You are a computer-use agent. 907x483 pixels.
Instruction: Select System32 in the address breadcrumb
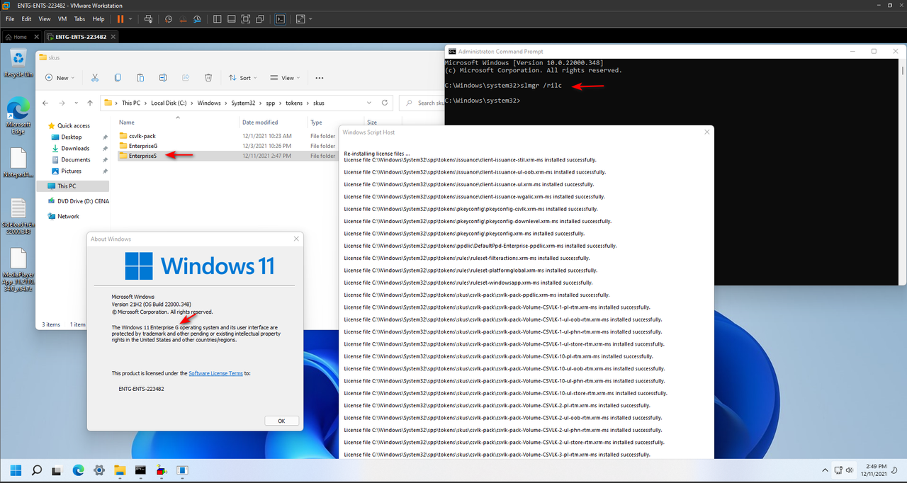pyautogui.click(x=243, y=103)
